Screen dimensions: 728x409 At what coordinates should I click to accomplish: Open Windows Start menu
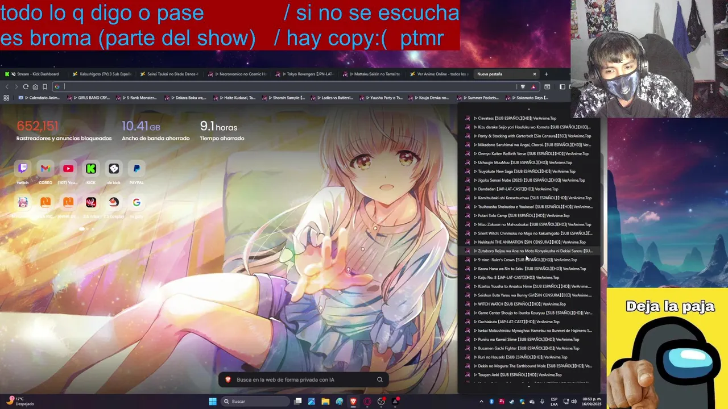click(x=213, y=401)
